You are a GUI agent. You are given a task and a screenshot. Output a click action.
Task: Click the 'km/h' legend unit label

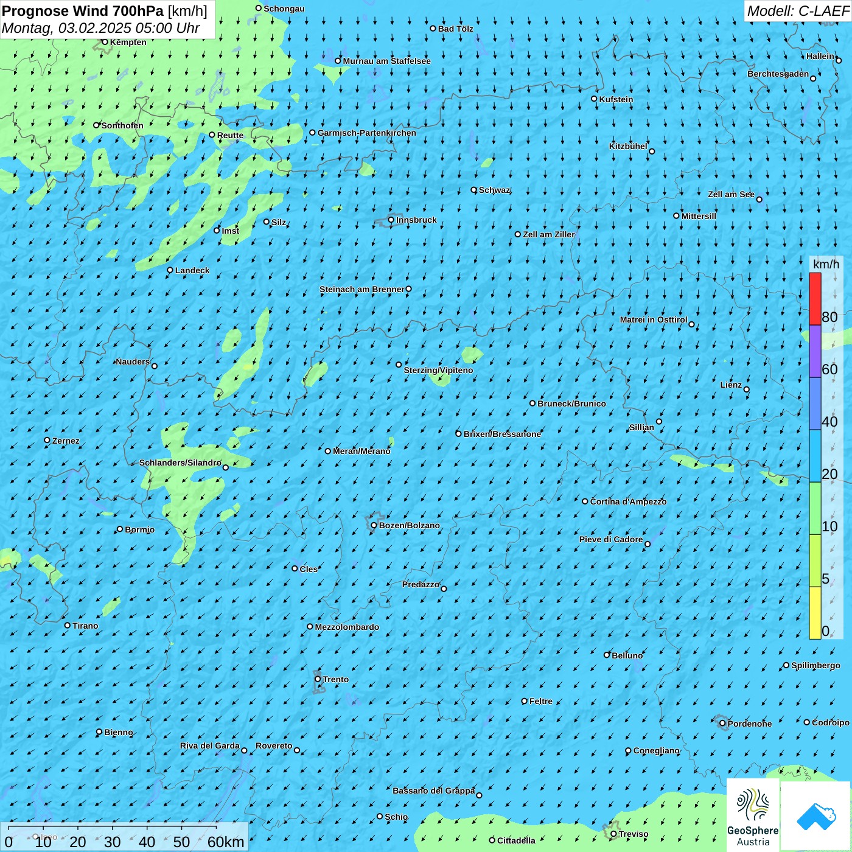point(826,264)
